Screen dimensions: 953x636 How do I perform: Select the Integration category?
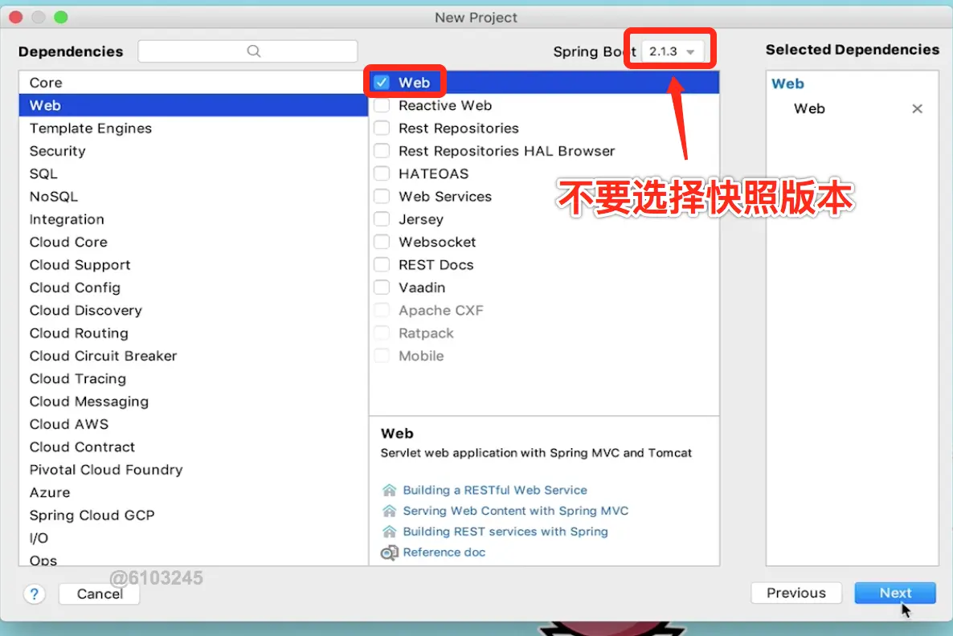pyautogui.click(x=194, y=219)
